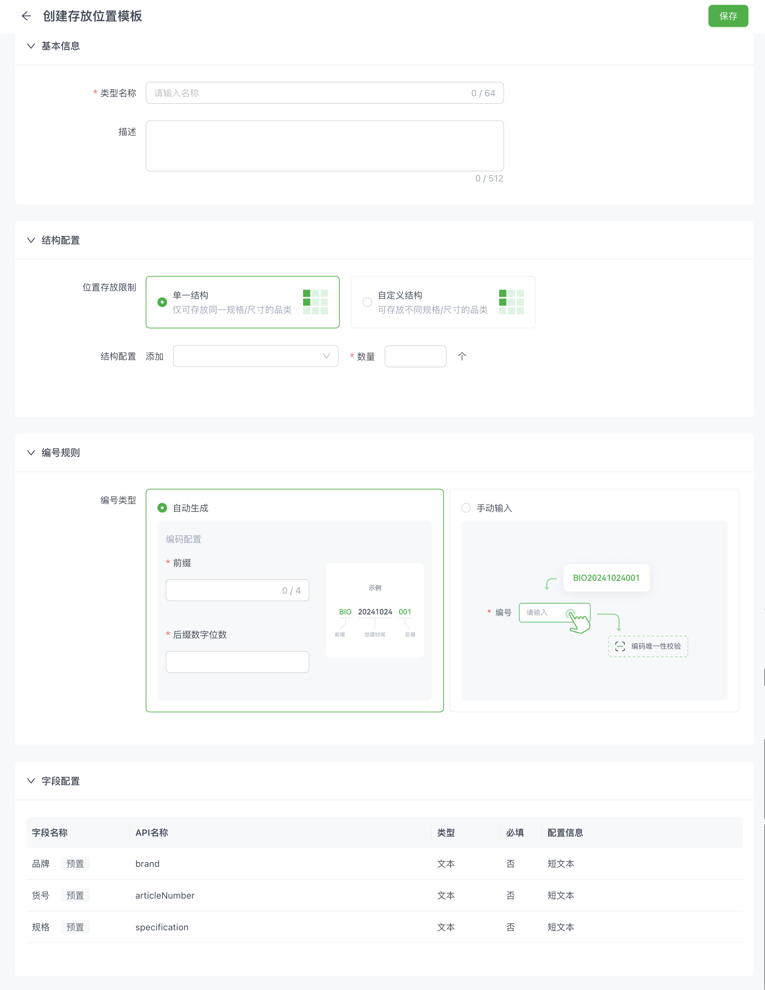
Task: Focus the 类型名称 input field
Action: click(x=309, y=93)
